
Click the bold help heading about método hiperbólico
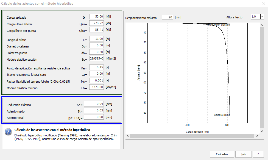pos(52,130)
